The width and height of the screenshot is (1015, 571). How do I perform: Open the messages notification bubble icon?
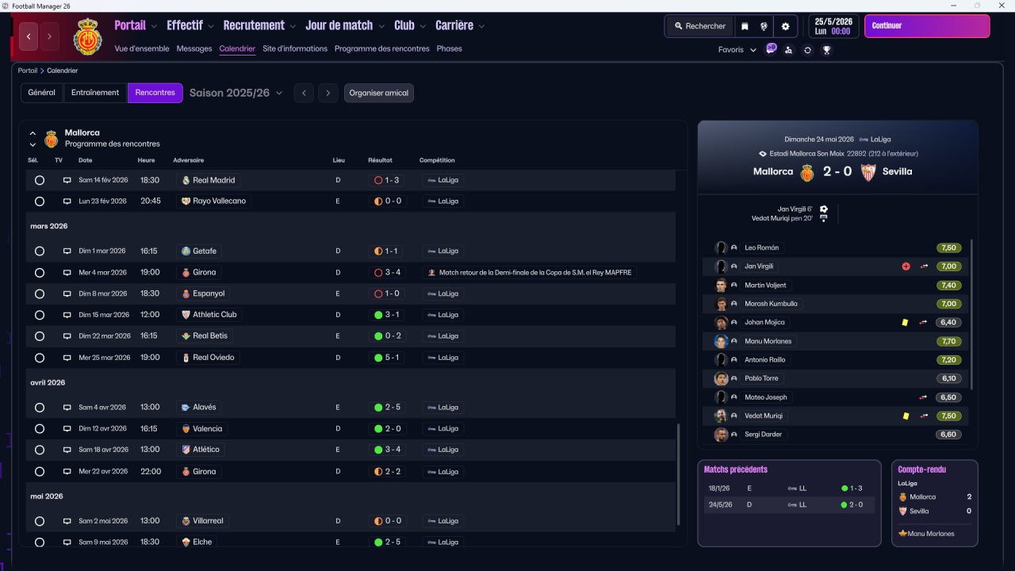pyautogui.click(x=771, y=49)
